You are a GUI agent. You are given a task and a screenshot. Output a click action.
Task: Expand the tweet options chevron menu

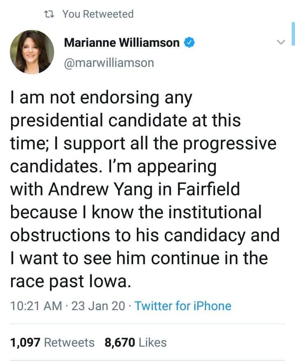[x=280, y=42]
